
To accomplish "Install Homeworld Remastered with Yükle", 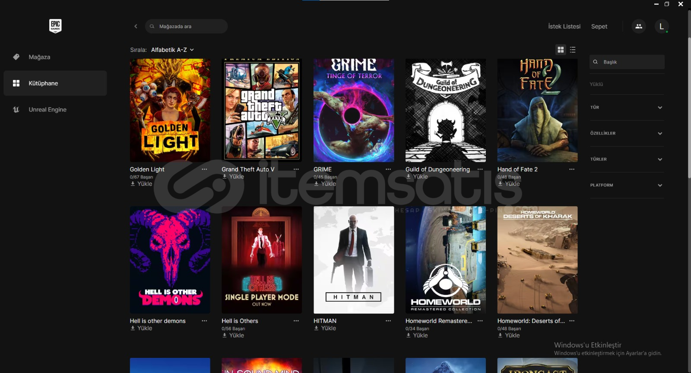I will click(x=417, y=335).
